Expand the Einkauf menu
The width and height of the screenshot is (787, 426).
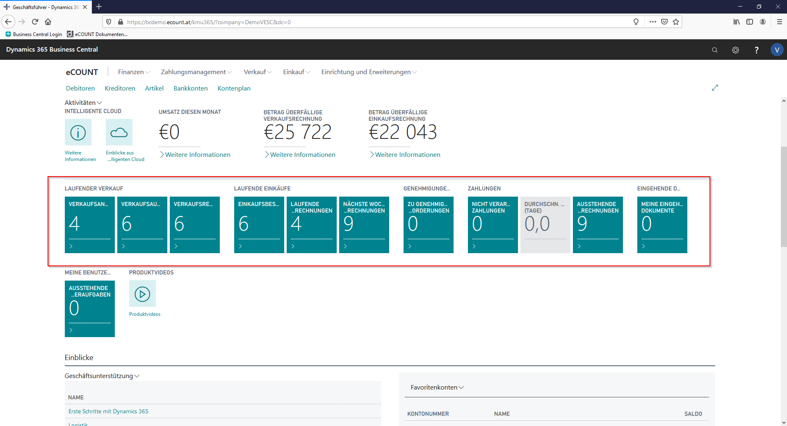tap(297, 72)
